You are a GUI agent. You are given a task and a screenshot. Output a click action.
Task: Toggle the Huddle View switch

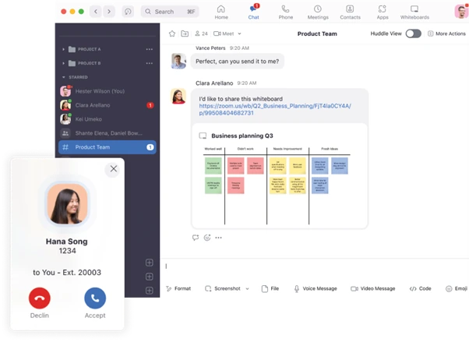coord(413,33)
